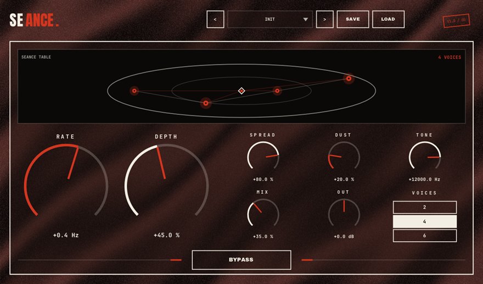Image resolution: width=483 pixels, height=284 pixels.
Task: Click the SEANCE logo
Action: click(34, 20)
